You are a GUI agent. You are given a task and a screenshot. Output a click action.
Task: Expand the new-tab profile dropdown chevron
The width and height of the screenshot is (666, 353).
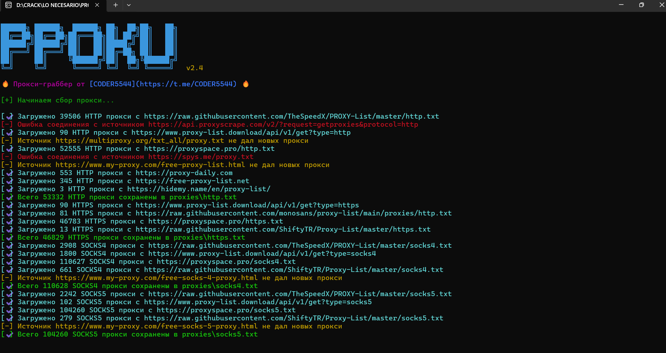[129, 5]
